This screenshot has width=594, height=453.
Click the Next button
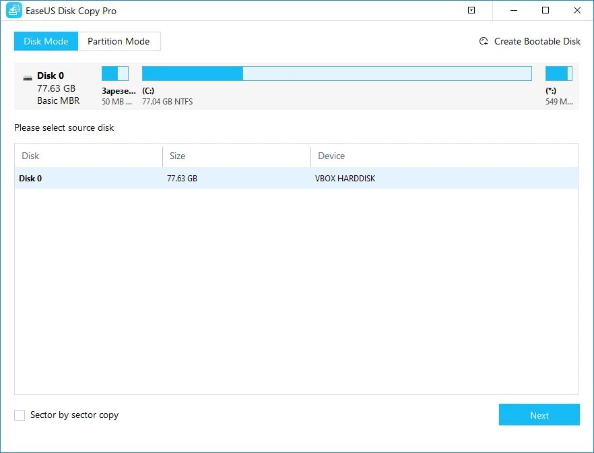pos(539,415)
